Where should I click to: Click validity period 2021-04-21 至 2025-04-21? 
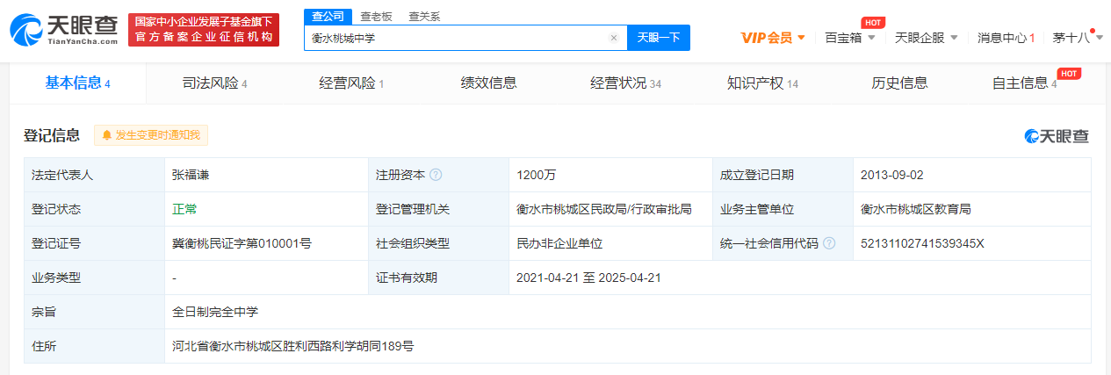[x=589, y=278]
